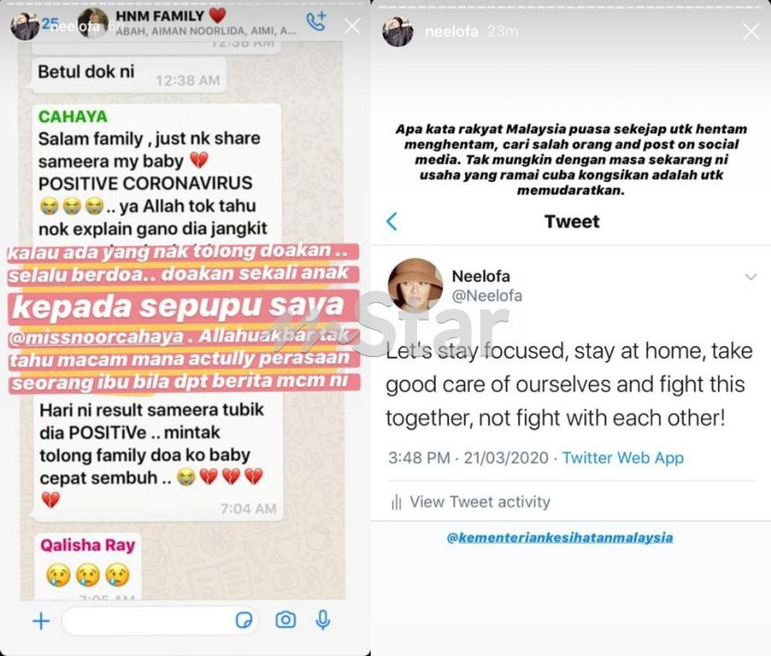Viewport: 771px width, 656px height.
Task: Tap the microphone voice message icon
Action: tap(322, 620)
